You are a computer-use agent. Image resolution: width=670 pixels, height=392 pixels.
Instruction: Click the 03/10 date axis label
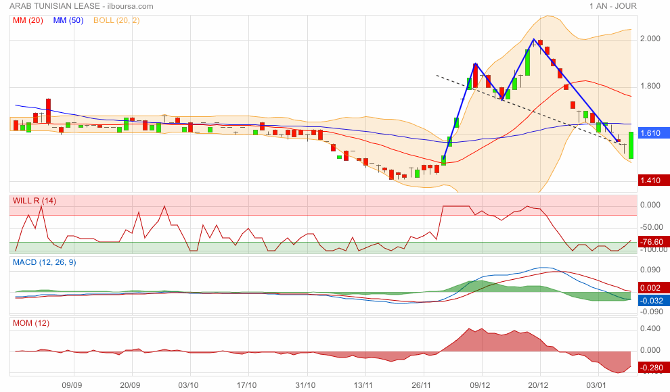pos(188,385)
